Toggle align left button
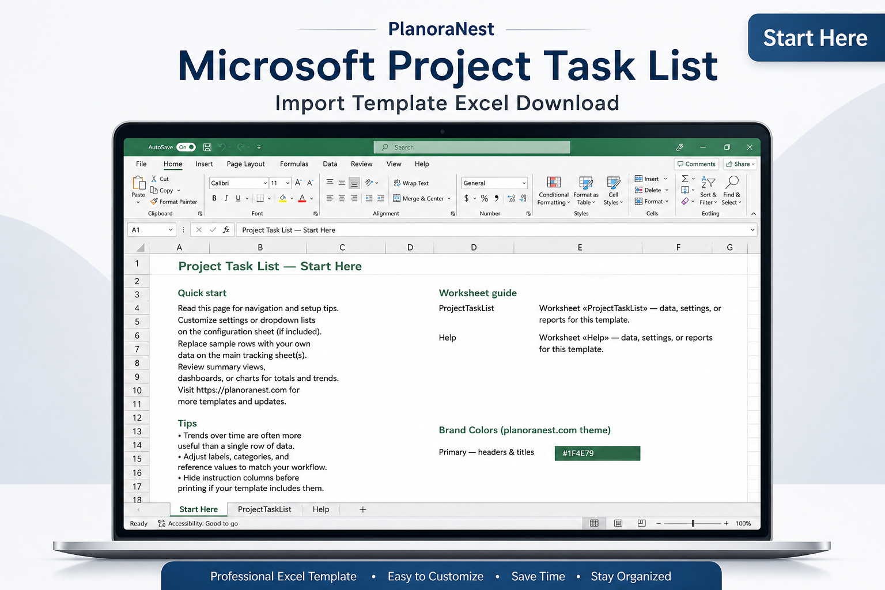885x590 pixels. [330, 198]
